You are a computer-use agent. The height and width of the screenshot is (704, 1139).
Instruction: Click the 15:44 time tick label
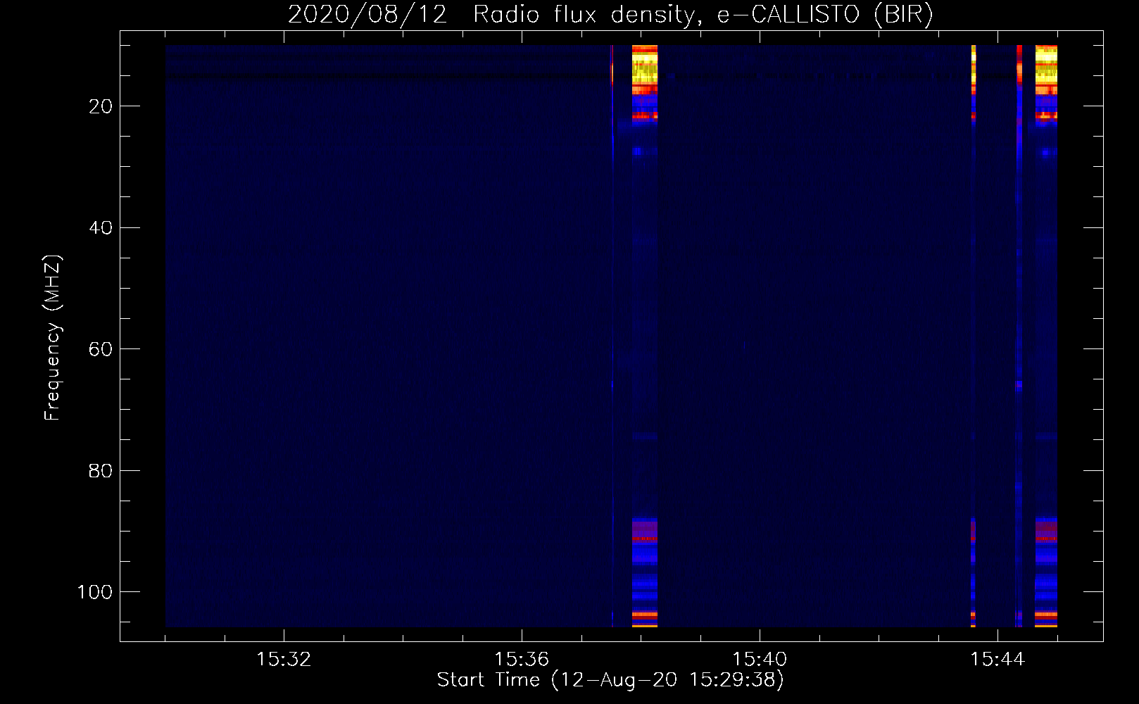pyautogui.click(x=998, y=660)
